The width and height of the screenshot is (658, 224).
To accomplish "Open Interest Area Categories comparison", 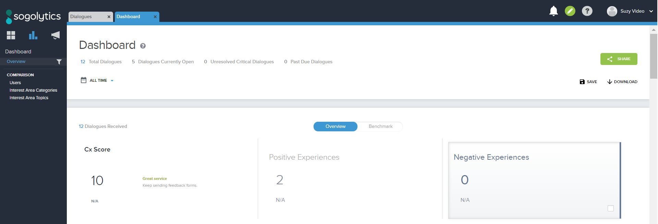I will (x=33, y=90).
